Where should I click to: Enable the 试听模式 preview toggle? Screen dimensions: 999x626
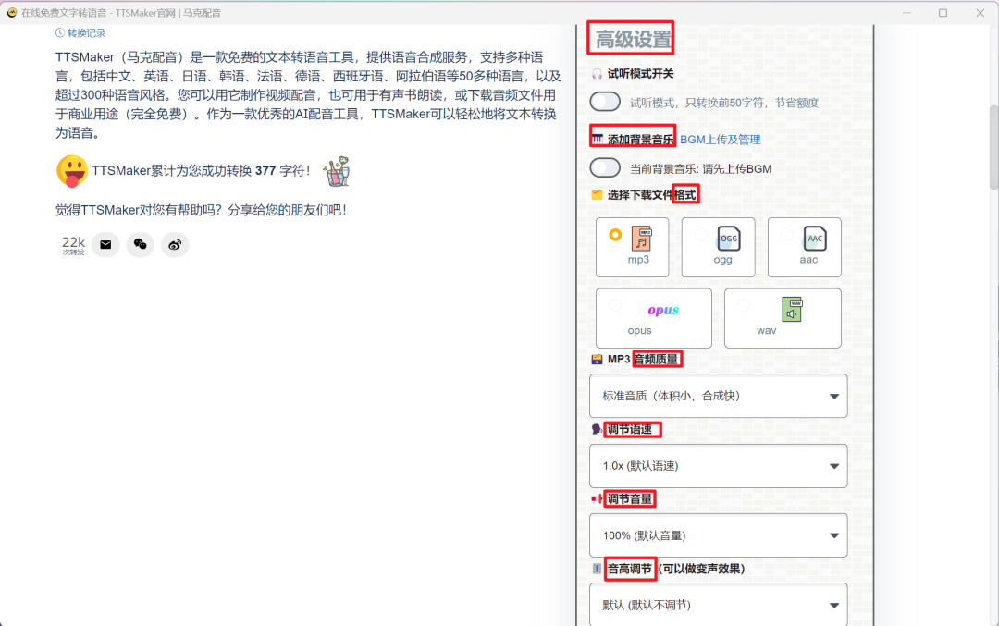(605, 102)
